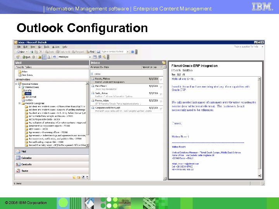This screenshot has height=209, width=279.
Task: Switch to Tasks in navigation pane
Action: pyautogui.click(x=52, y=171)
